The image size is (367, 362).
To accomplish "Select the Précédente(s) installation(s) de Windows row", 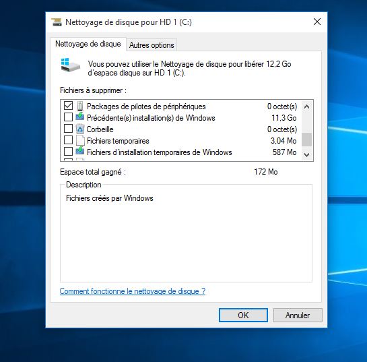I will [181, 118].
